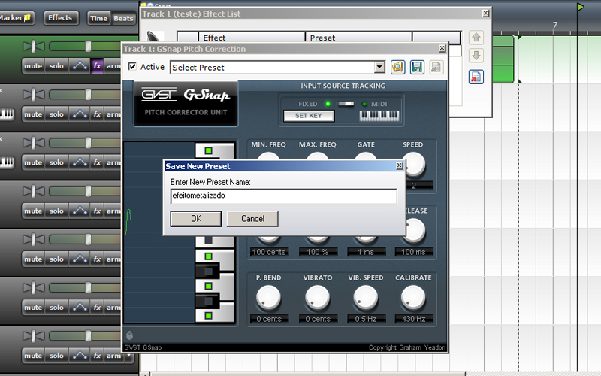Click the piano keyboard icon on the second track
Image resolution: width=601 pixels, height=376 pixels.
pyautogui.click(x=7, y=114)
